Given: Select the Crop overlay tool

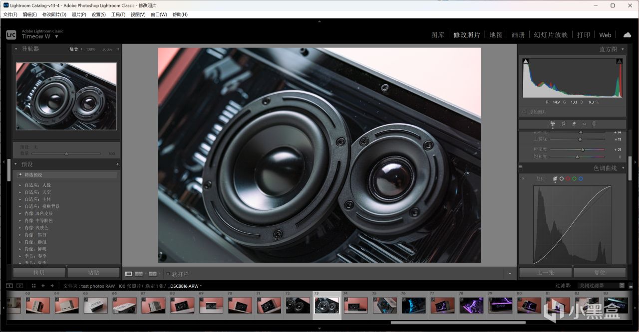Looking at the screenshot, I should (563, 123).
